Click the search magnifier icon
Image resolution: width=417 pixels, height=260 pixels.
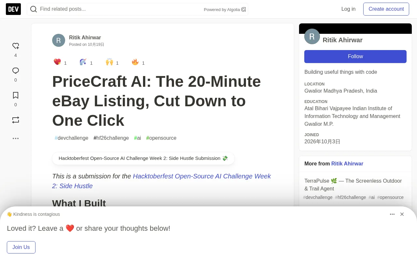[x=34, y=9]
